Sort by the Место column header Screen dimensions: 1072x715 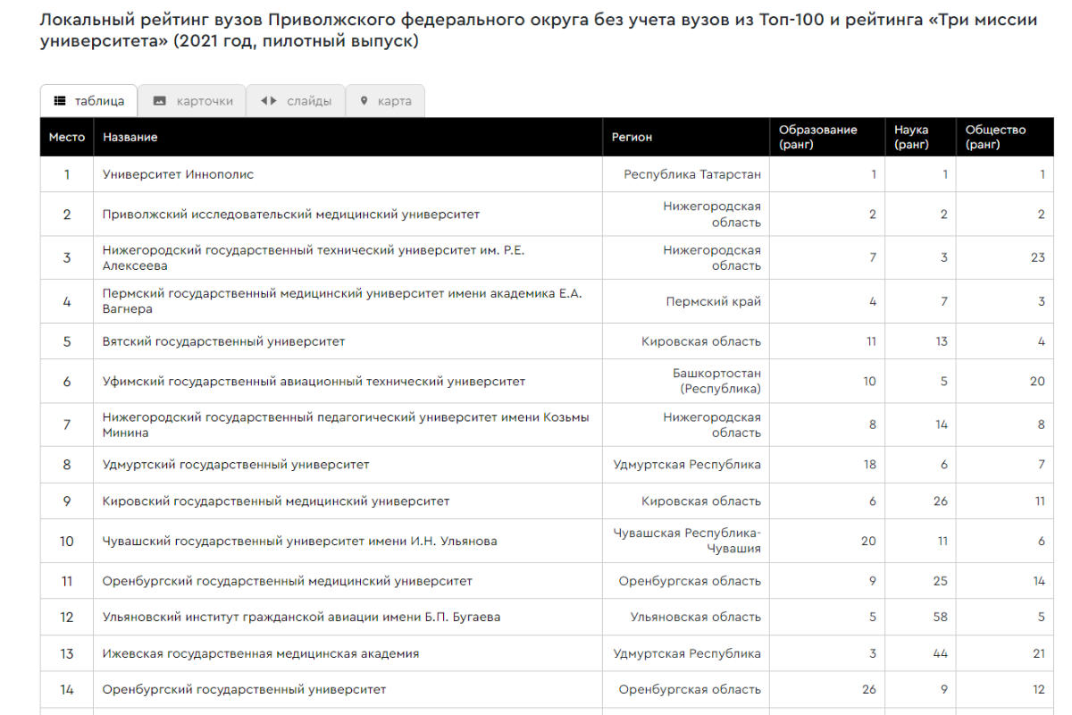point(67,137)
